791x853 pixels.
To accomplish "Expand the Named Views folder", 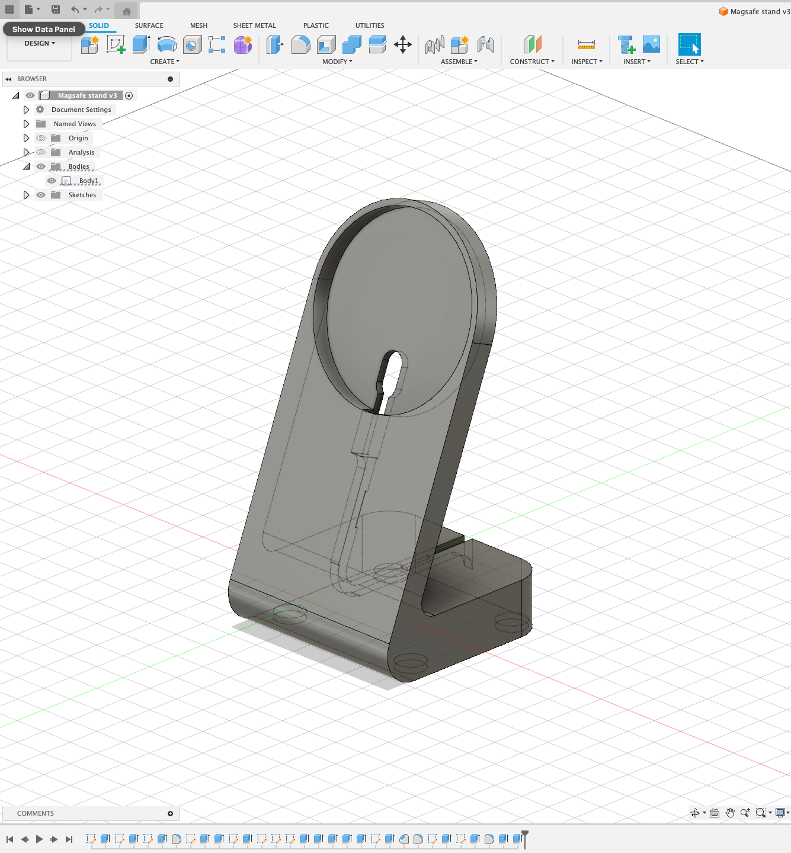I will [x=26, y=124].
